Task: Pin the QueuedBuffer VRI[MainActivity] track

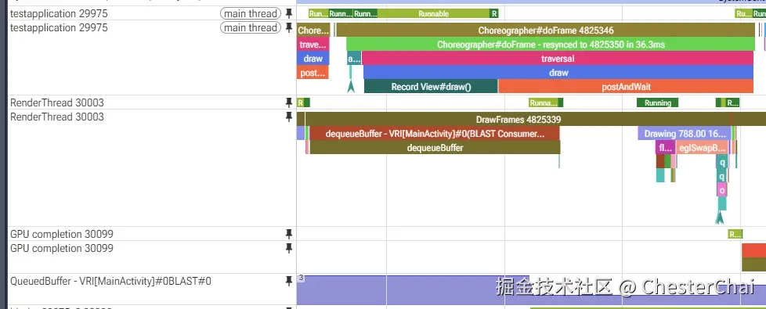Action: click(x=289, y=281)
